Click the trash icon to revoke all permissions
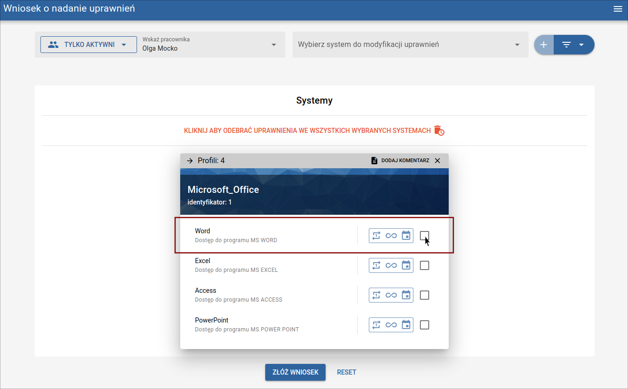The width and height of the screenshot is (628, 389). [x=439, y=130]
